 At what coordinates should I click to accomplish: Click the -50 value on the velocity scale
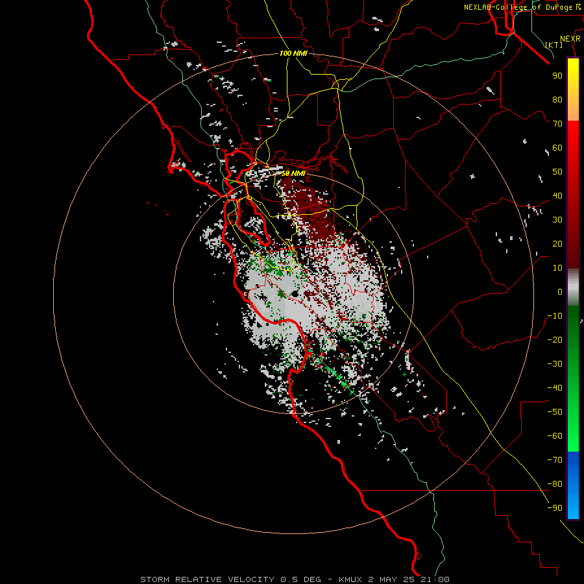click(x=555, y=412)
